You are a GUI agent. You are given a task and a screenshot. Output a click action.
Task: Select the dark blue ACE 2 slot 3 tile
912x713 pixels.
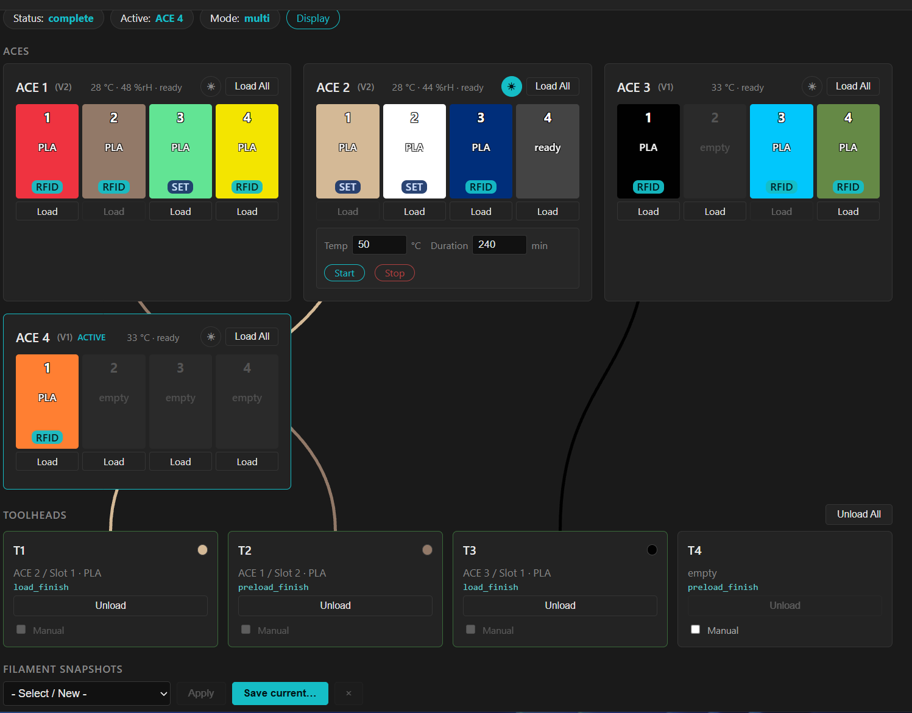click(481, 151)
